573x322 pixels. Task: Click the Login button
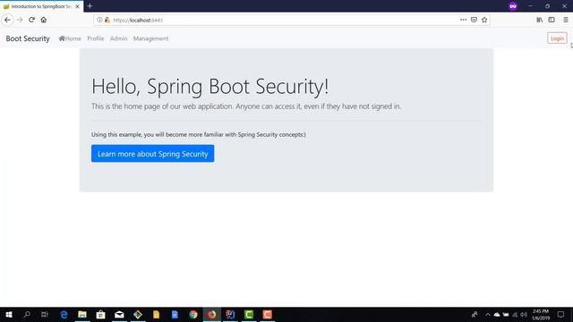pyautogui.click(x=557, y=38)
